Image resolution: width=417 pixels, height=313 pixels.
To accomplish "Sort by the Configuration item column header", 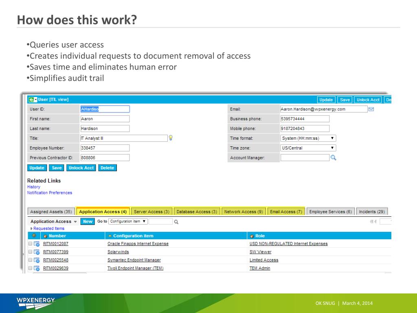I will 133,236.
